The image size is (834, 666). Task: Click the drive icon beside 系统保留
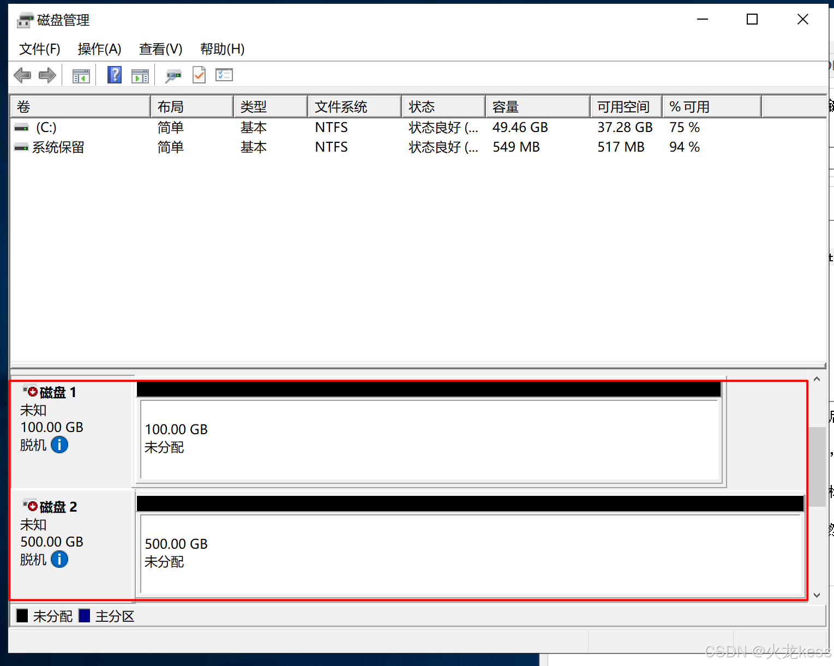click(x=21, y=147)
